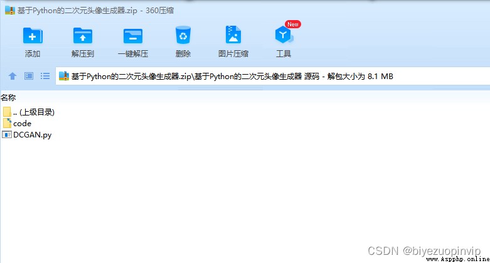490x263 pixels.
Task: Click the 添加 (Add) toolbar icon
Action: coord(33,36)
